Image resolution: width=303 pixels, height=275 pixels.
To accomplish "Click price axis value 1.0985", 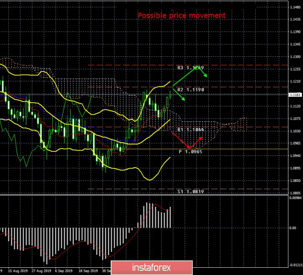I will tap(295, 143).
